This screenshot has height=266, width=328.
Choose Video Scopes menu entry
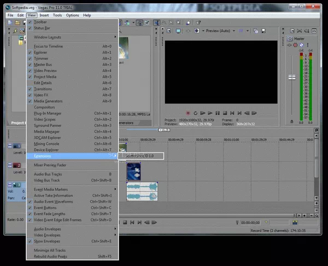tap(72, 119)
